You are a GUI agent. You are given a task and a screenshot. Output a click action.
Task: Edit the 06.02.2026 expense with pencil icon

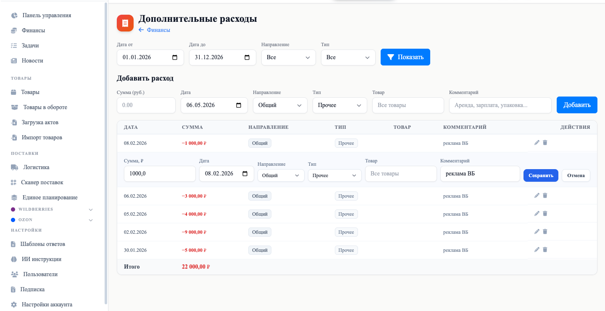point(537,196)
